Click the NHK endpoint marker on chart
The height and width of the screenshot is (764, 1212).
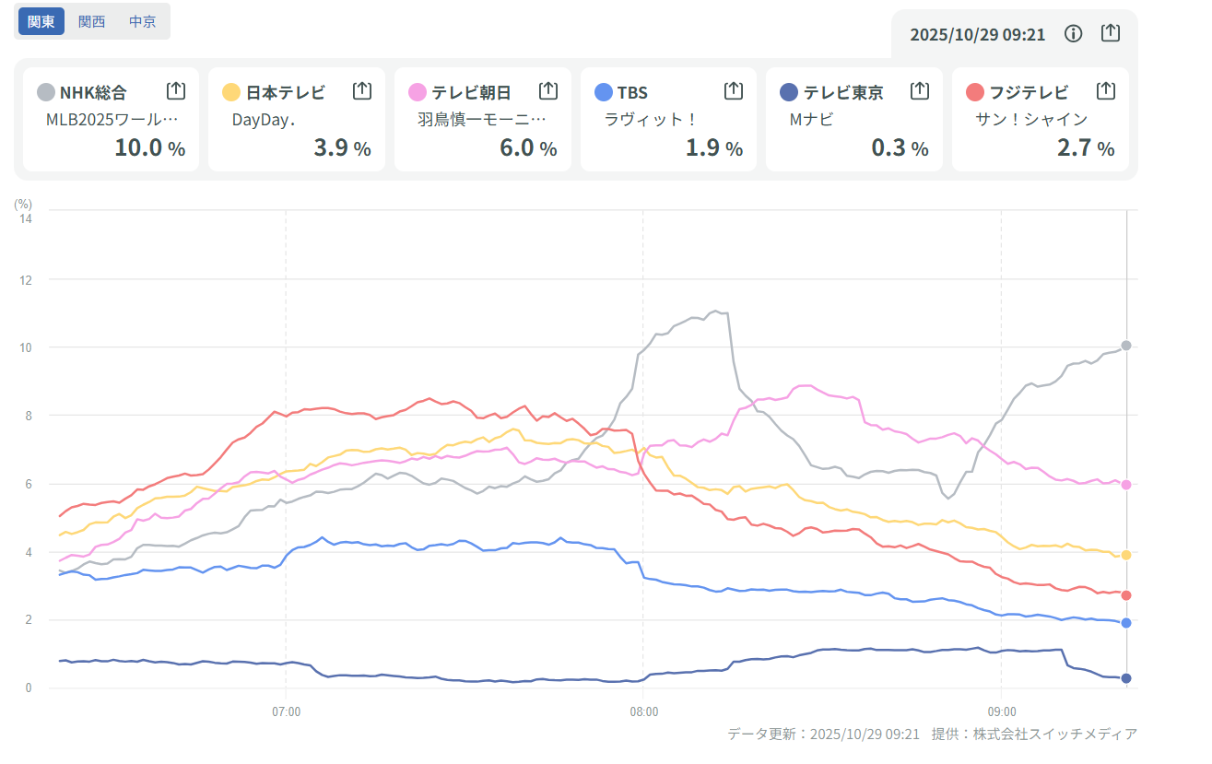1126,346
